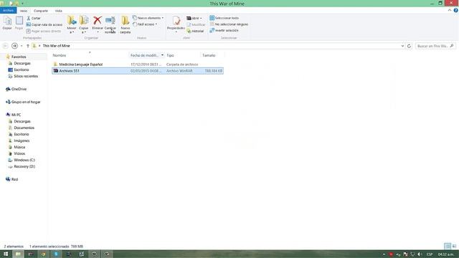Switch to details view in status bar
459x258 pixels.
(448, 246)
